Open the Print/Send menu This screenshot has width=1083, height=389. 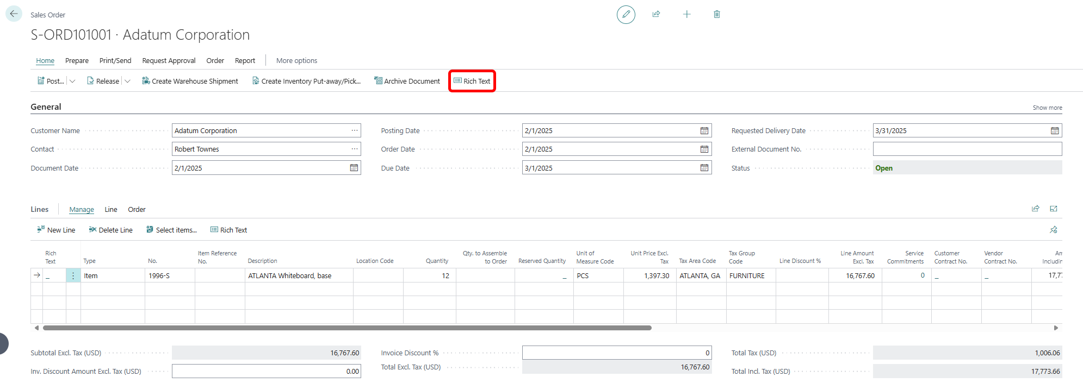(115, 61)
